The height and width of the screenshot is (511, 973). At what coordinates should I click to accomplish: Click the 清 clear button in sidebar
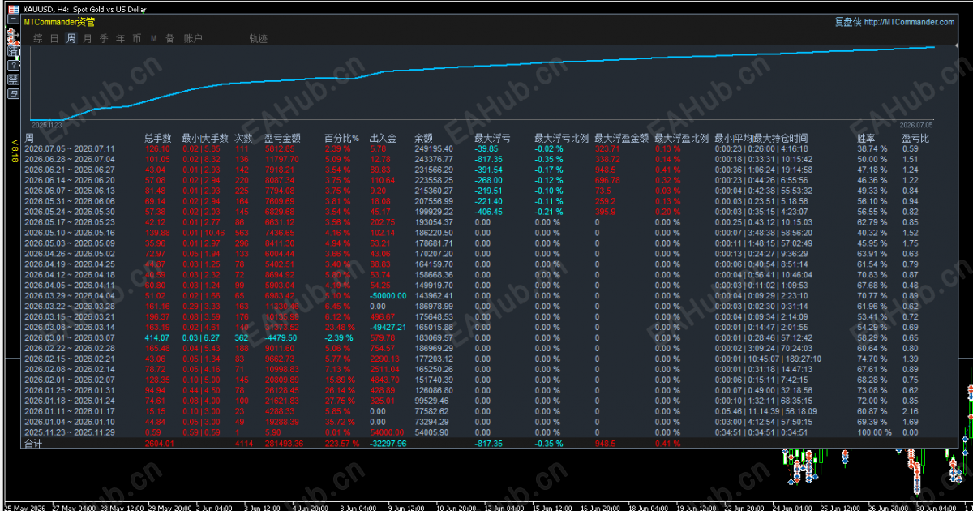tap(13, 51)
